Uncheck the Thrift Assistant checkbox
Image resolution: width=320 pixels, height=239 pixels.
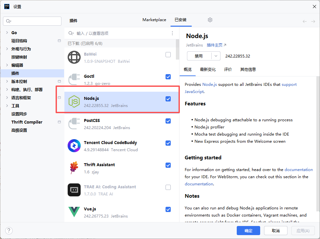[168, 165]
